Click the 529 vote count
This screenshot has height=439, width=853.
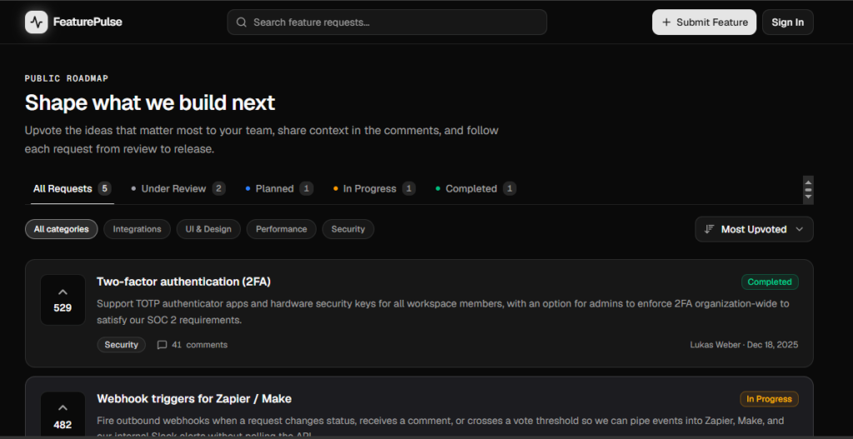tap(62, 308)
